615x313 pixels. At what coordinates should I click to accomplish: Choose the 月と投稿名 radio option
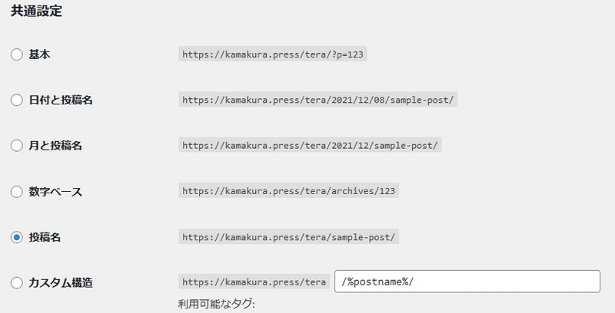pos(16,146)
